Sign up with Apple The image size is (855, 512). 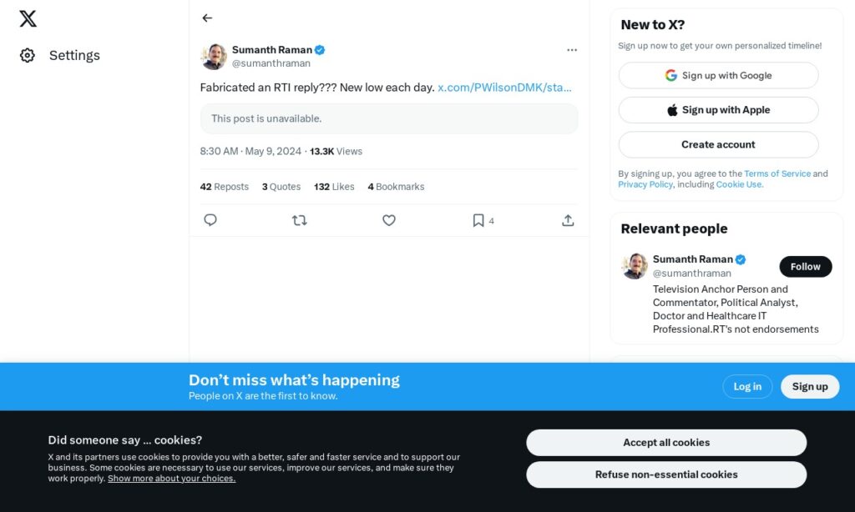718,110
